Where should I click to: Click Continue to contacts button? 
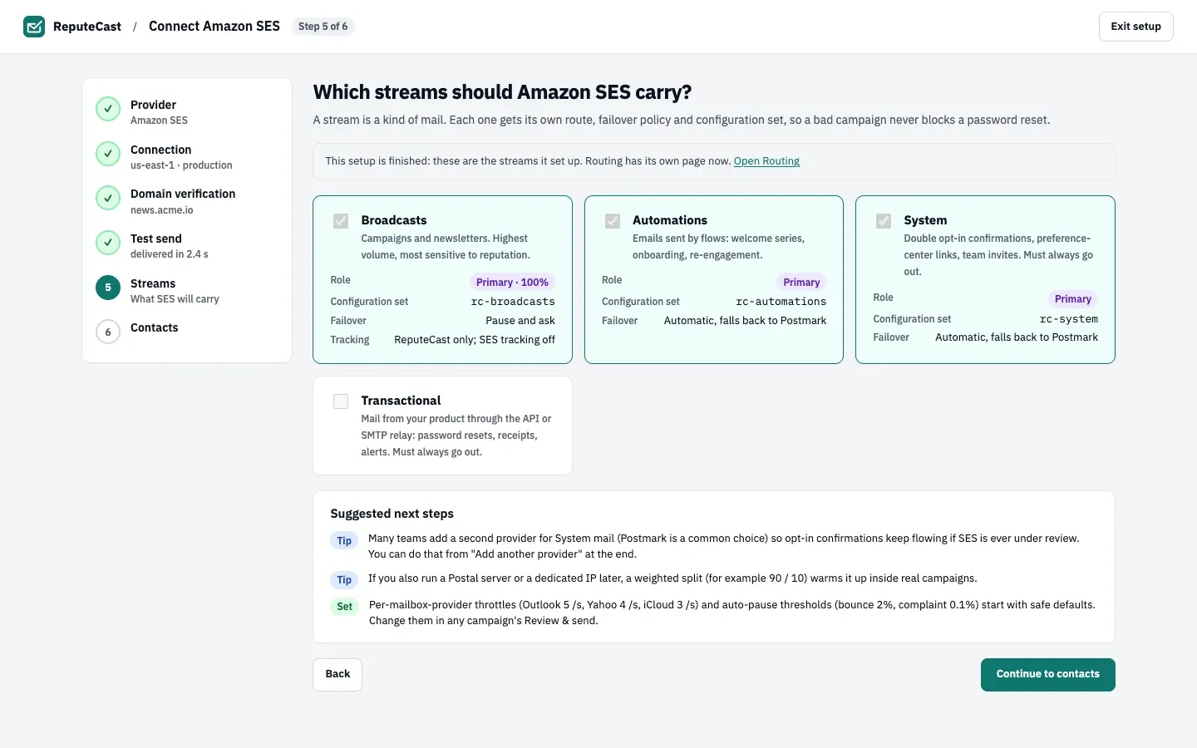coord(1047,674)
